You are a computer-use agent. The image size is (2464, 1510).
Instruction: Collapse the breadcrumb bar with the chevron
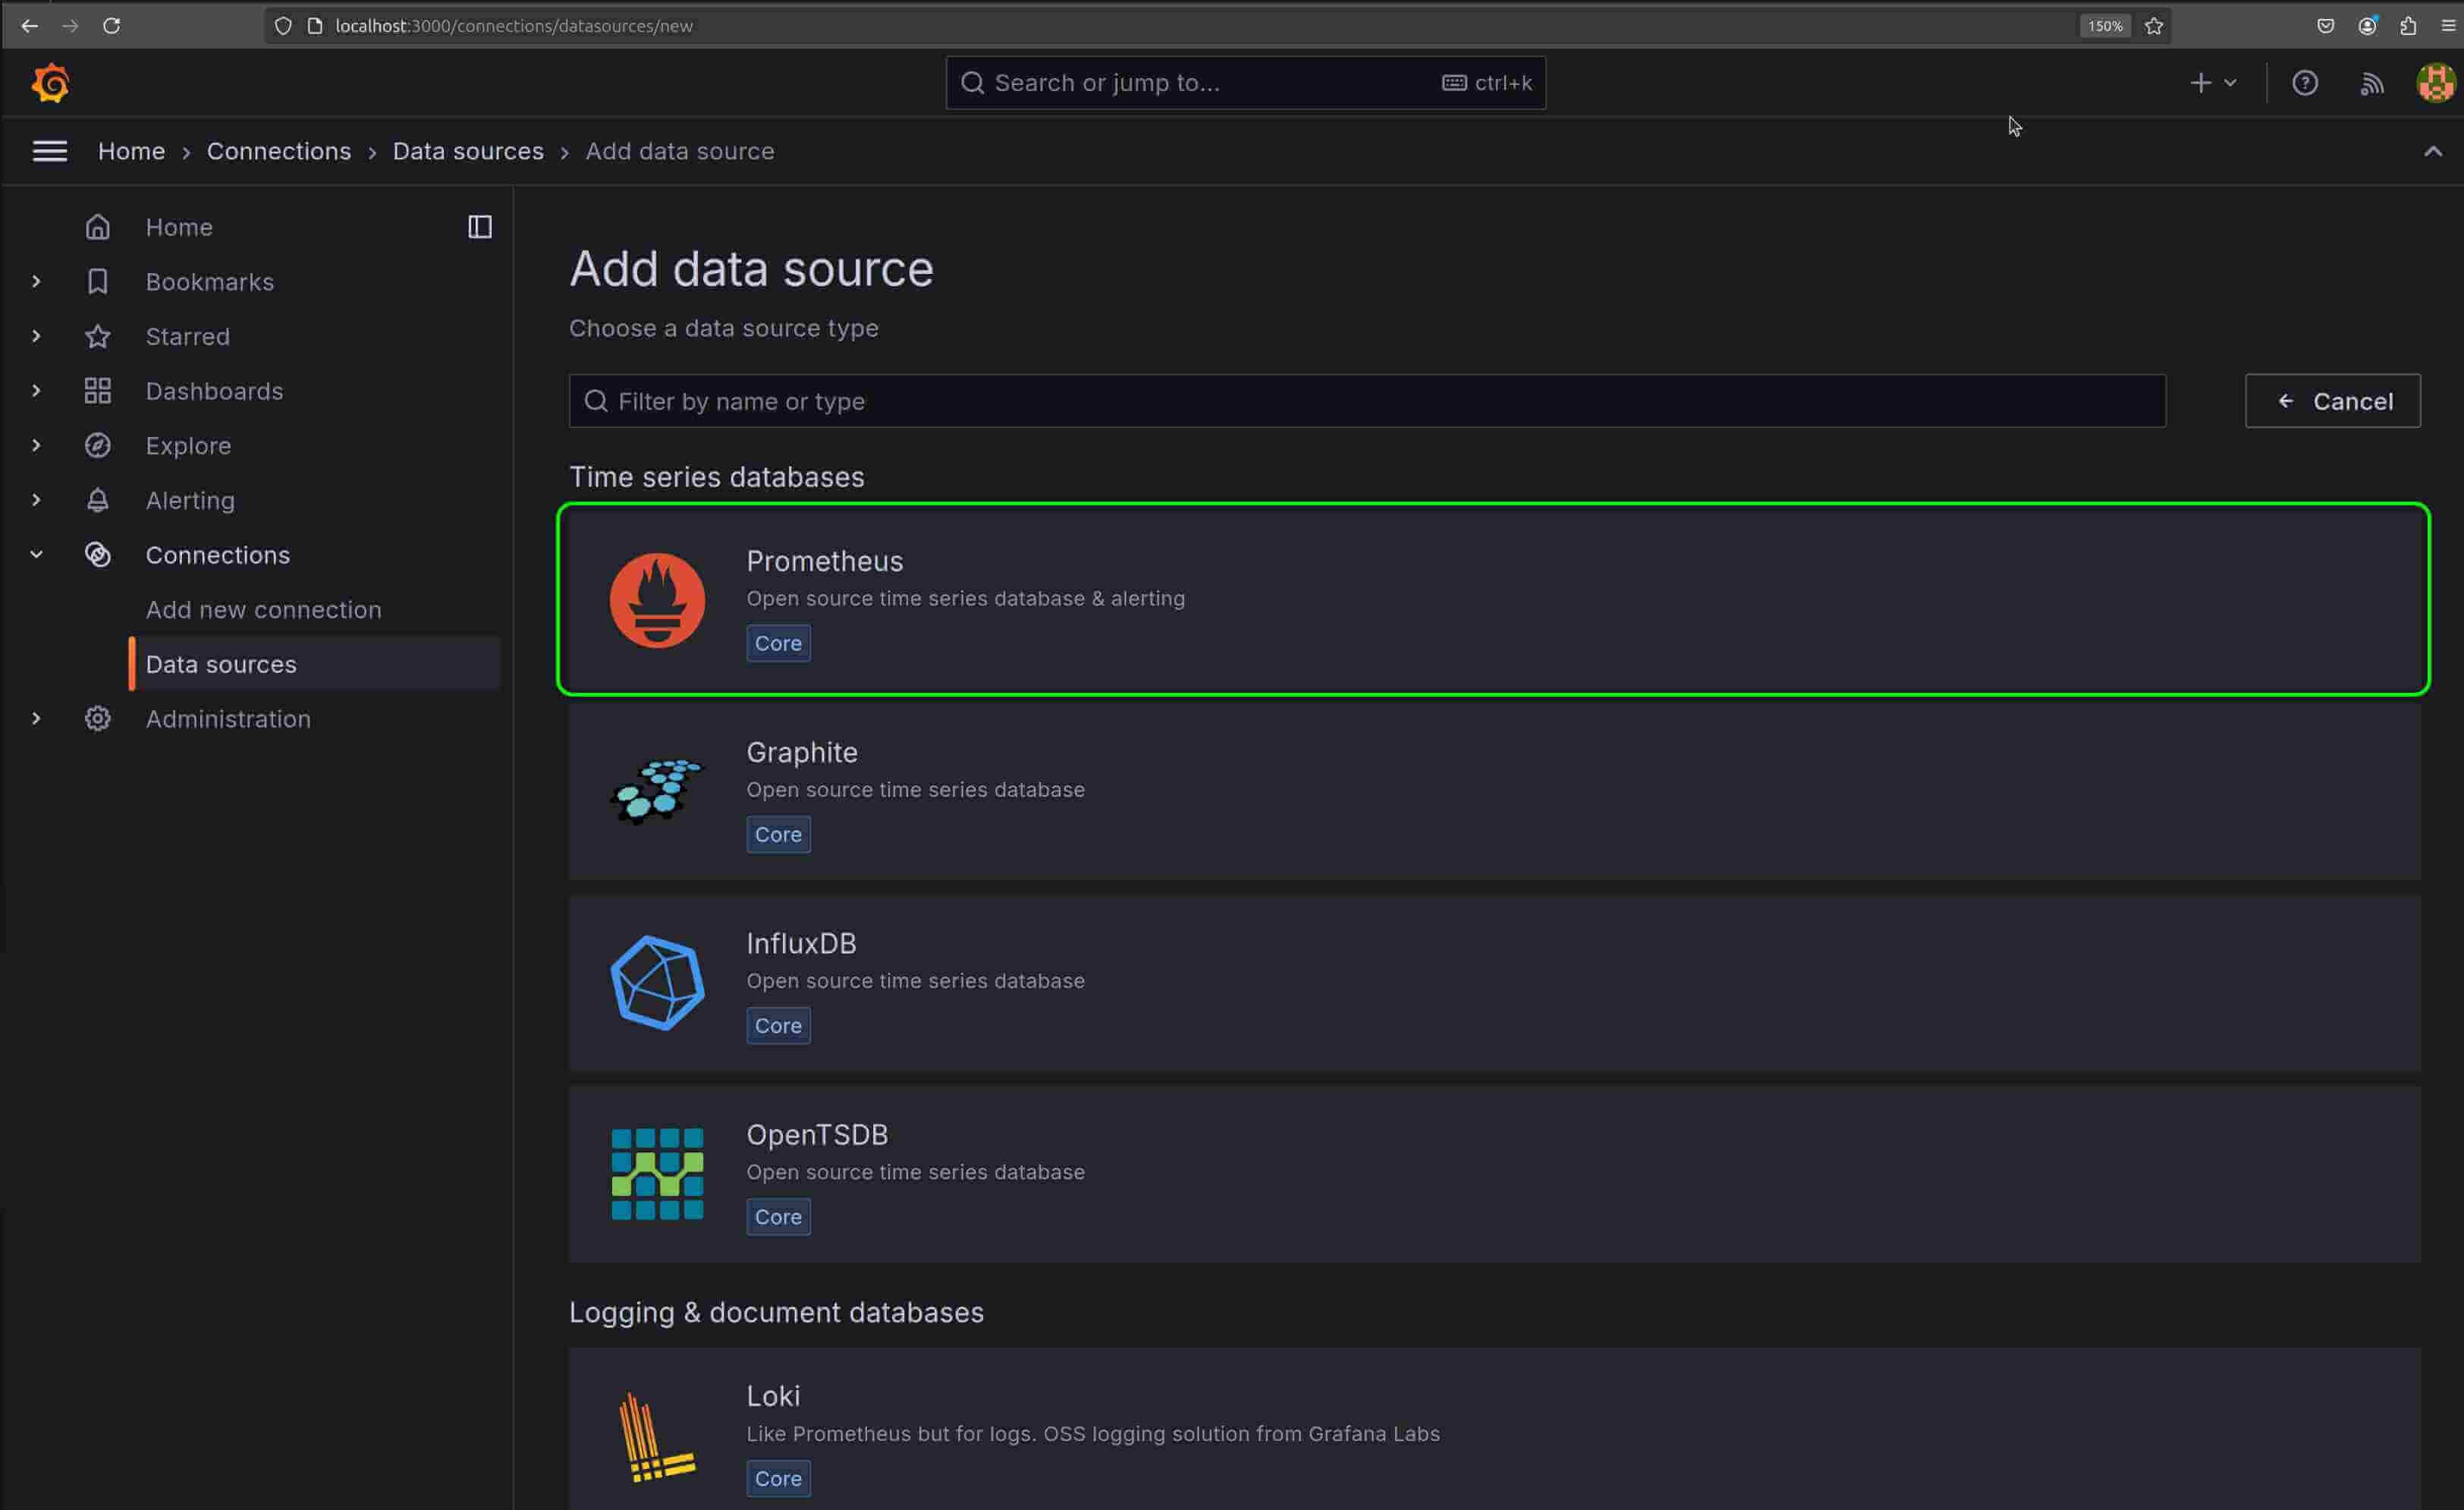click(2434, 151)
